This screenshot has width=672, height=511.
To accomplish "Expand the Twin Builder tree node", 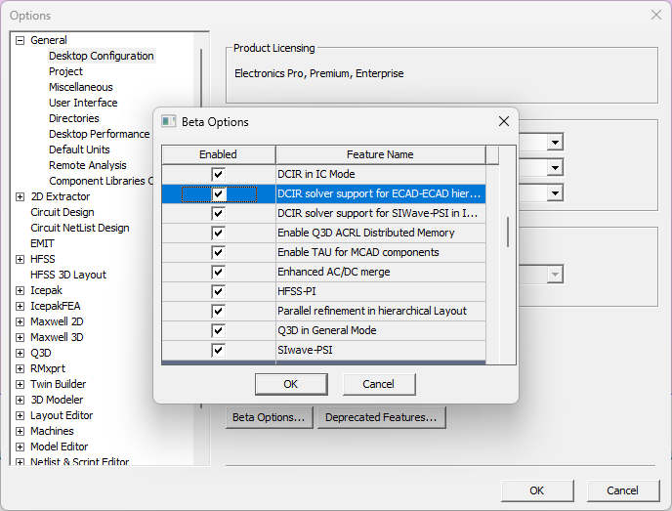I will tap(20, 385).
